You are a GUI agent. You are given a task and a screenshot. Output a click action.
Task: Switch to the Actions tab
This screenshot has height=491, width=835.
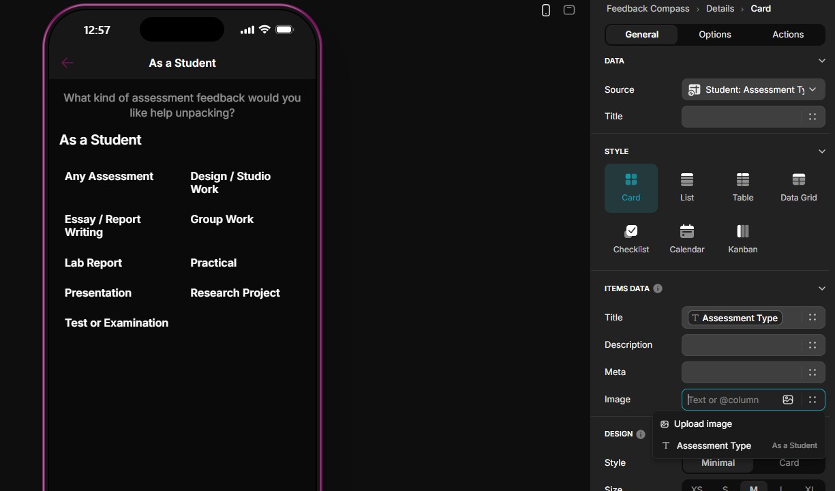click(x=788, y=34)
